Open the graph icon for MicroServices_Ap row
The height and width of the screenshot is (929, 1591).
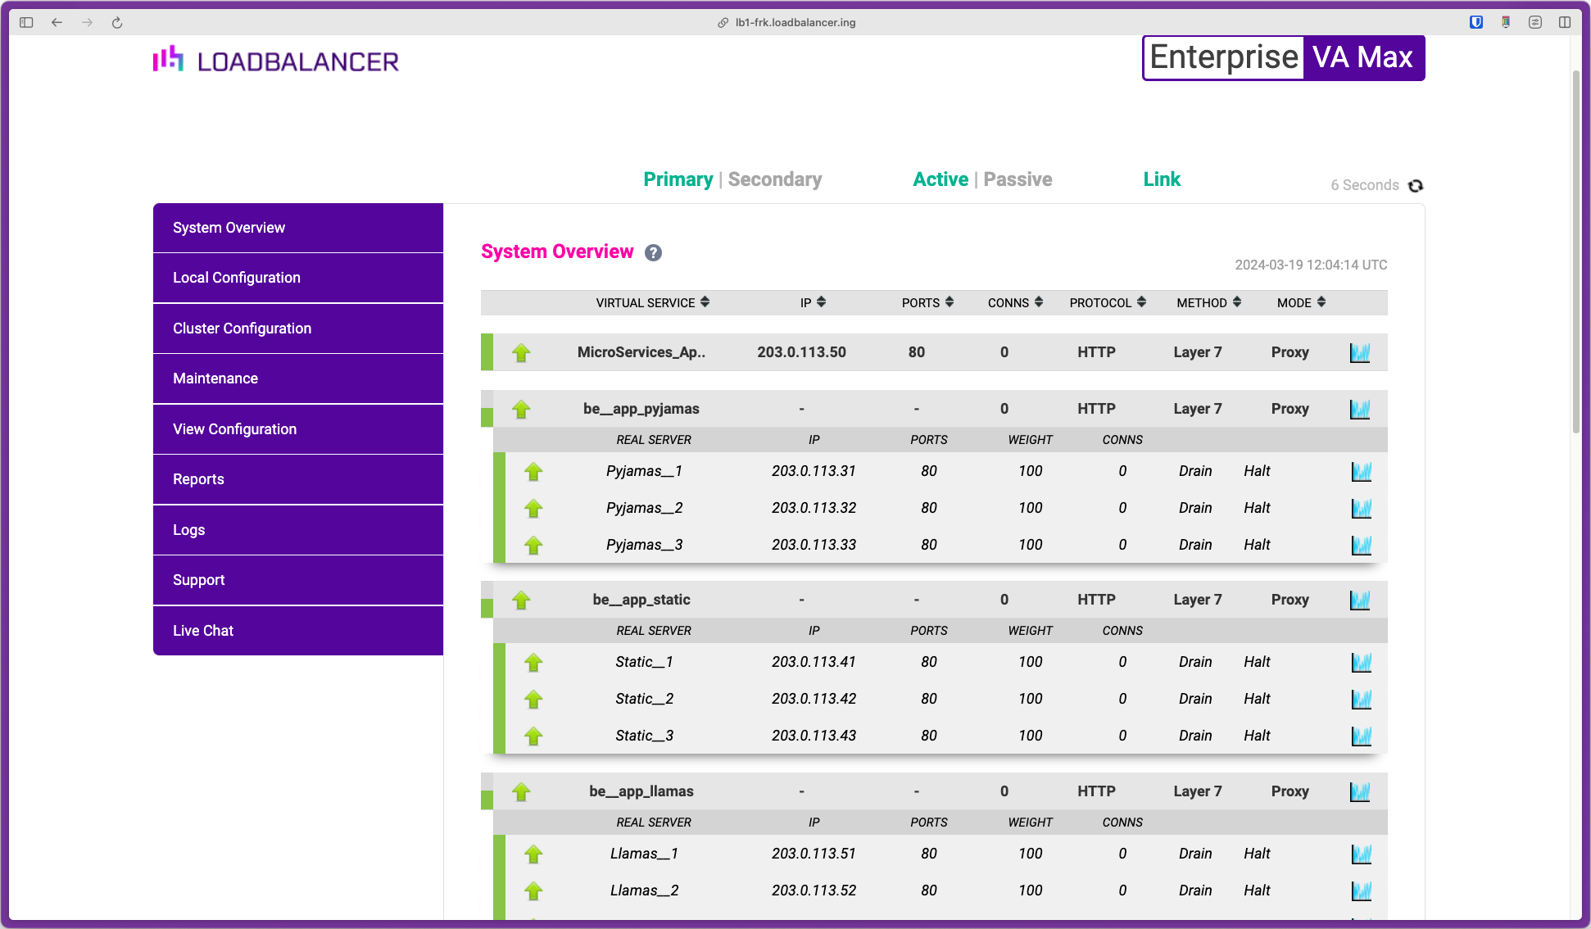pos(1359,353)
